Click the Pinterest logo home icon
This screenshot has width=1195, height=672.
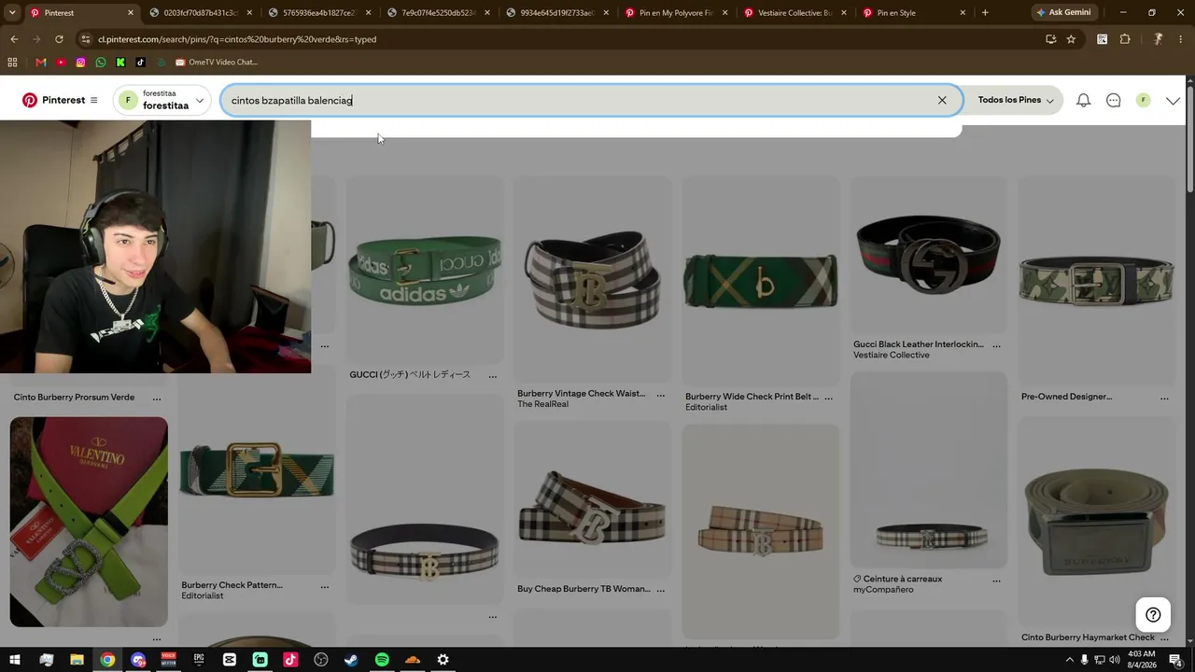30,100
